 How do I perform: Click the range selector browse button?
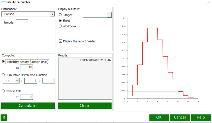point(109,15)
